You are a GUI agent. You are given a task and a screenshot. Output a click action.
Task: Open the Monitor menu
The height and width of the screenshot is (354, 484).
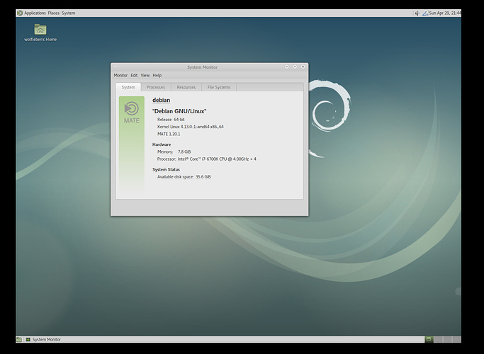coord(120,75)
